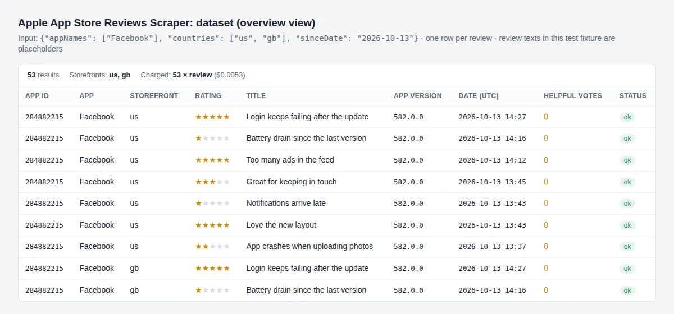Screen dimensions: 674x314
Task: Select title 'Love the new layout'
Action: coord(281,225)
